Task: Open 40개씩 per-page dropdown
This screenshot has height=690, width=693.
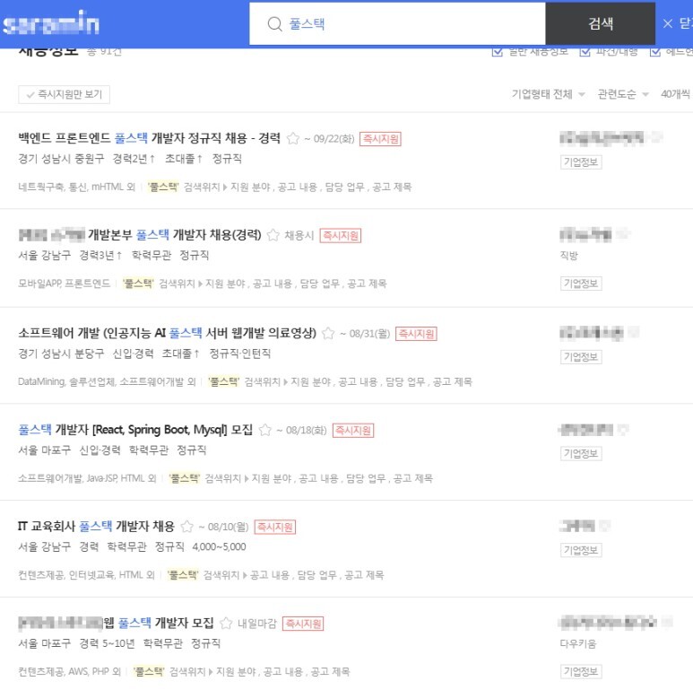Action: (x=676, y=94)
